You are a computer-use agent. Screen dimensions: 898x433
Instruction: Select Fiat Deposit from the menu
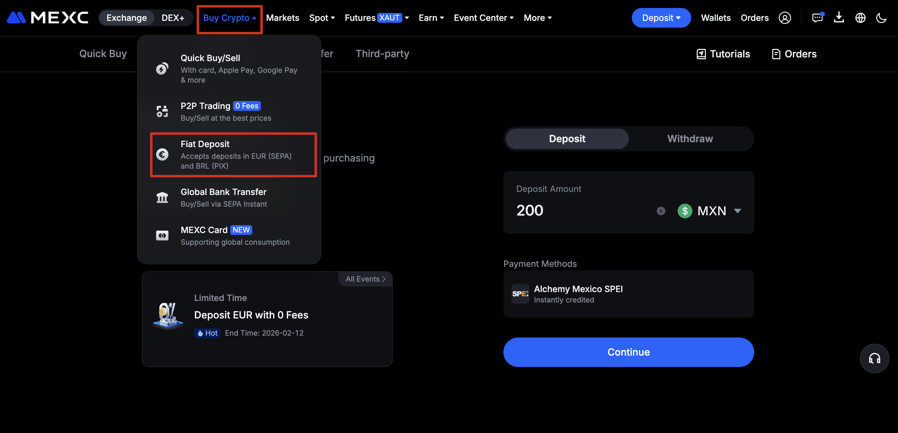[233, 155]
